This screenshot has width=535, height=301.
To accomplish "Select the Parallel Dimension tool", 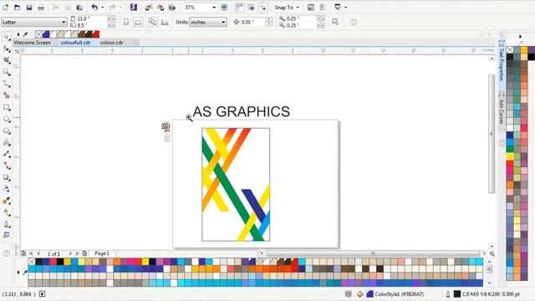I will 7,154.
